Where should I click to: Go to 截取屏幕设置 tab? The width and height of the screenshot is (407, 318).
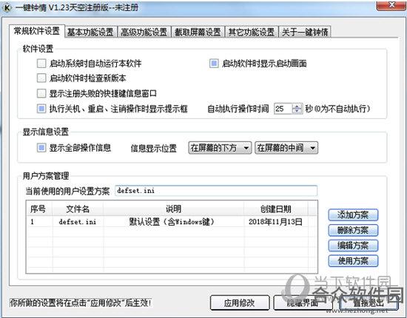click(198, 32)
